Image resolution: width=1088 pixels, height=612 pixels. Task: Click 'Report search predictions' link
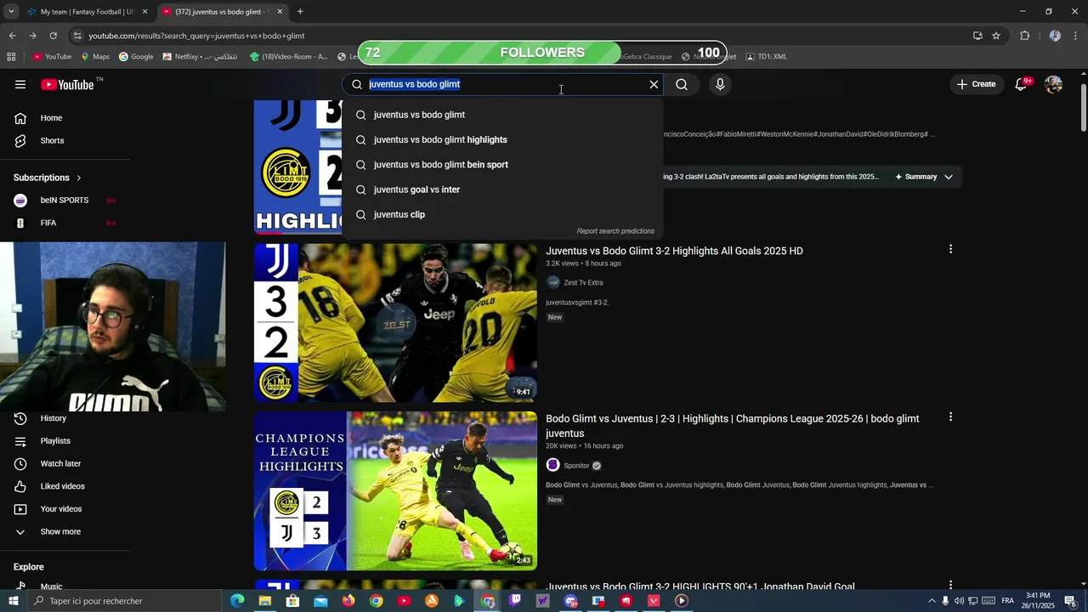615,231
